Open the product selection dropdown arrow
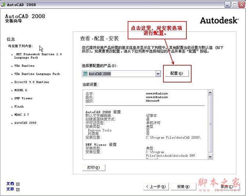 pos(158,74)
